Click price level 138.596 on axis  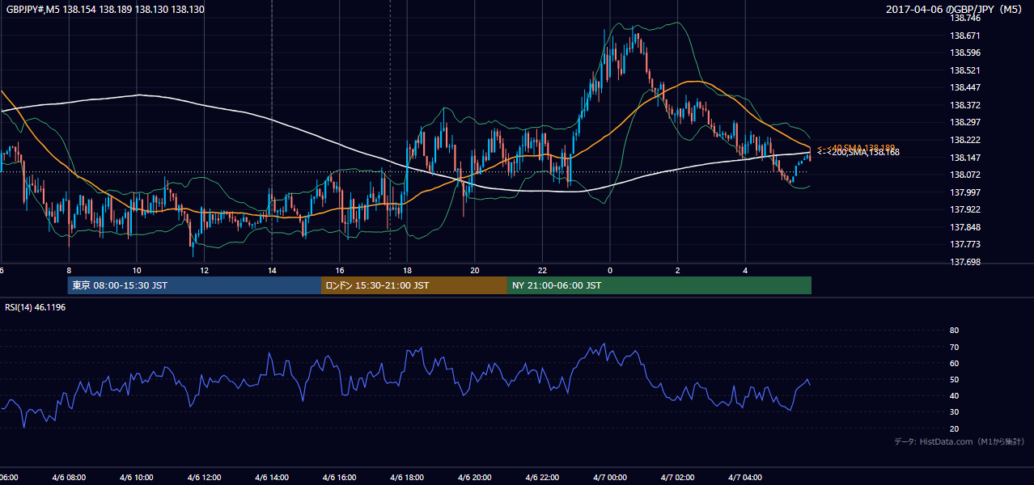click(x=965, y=53)
